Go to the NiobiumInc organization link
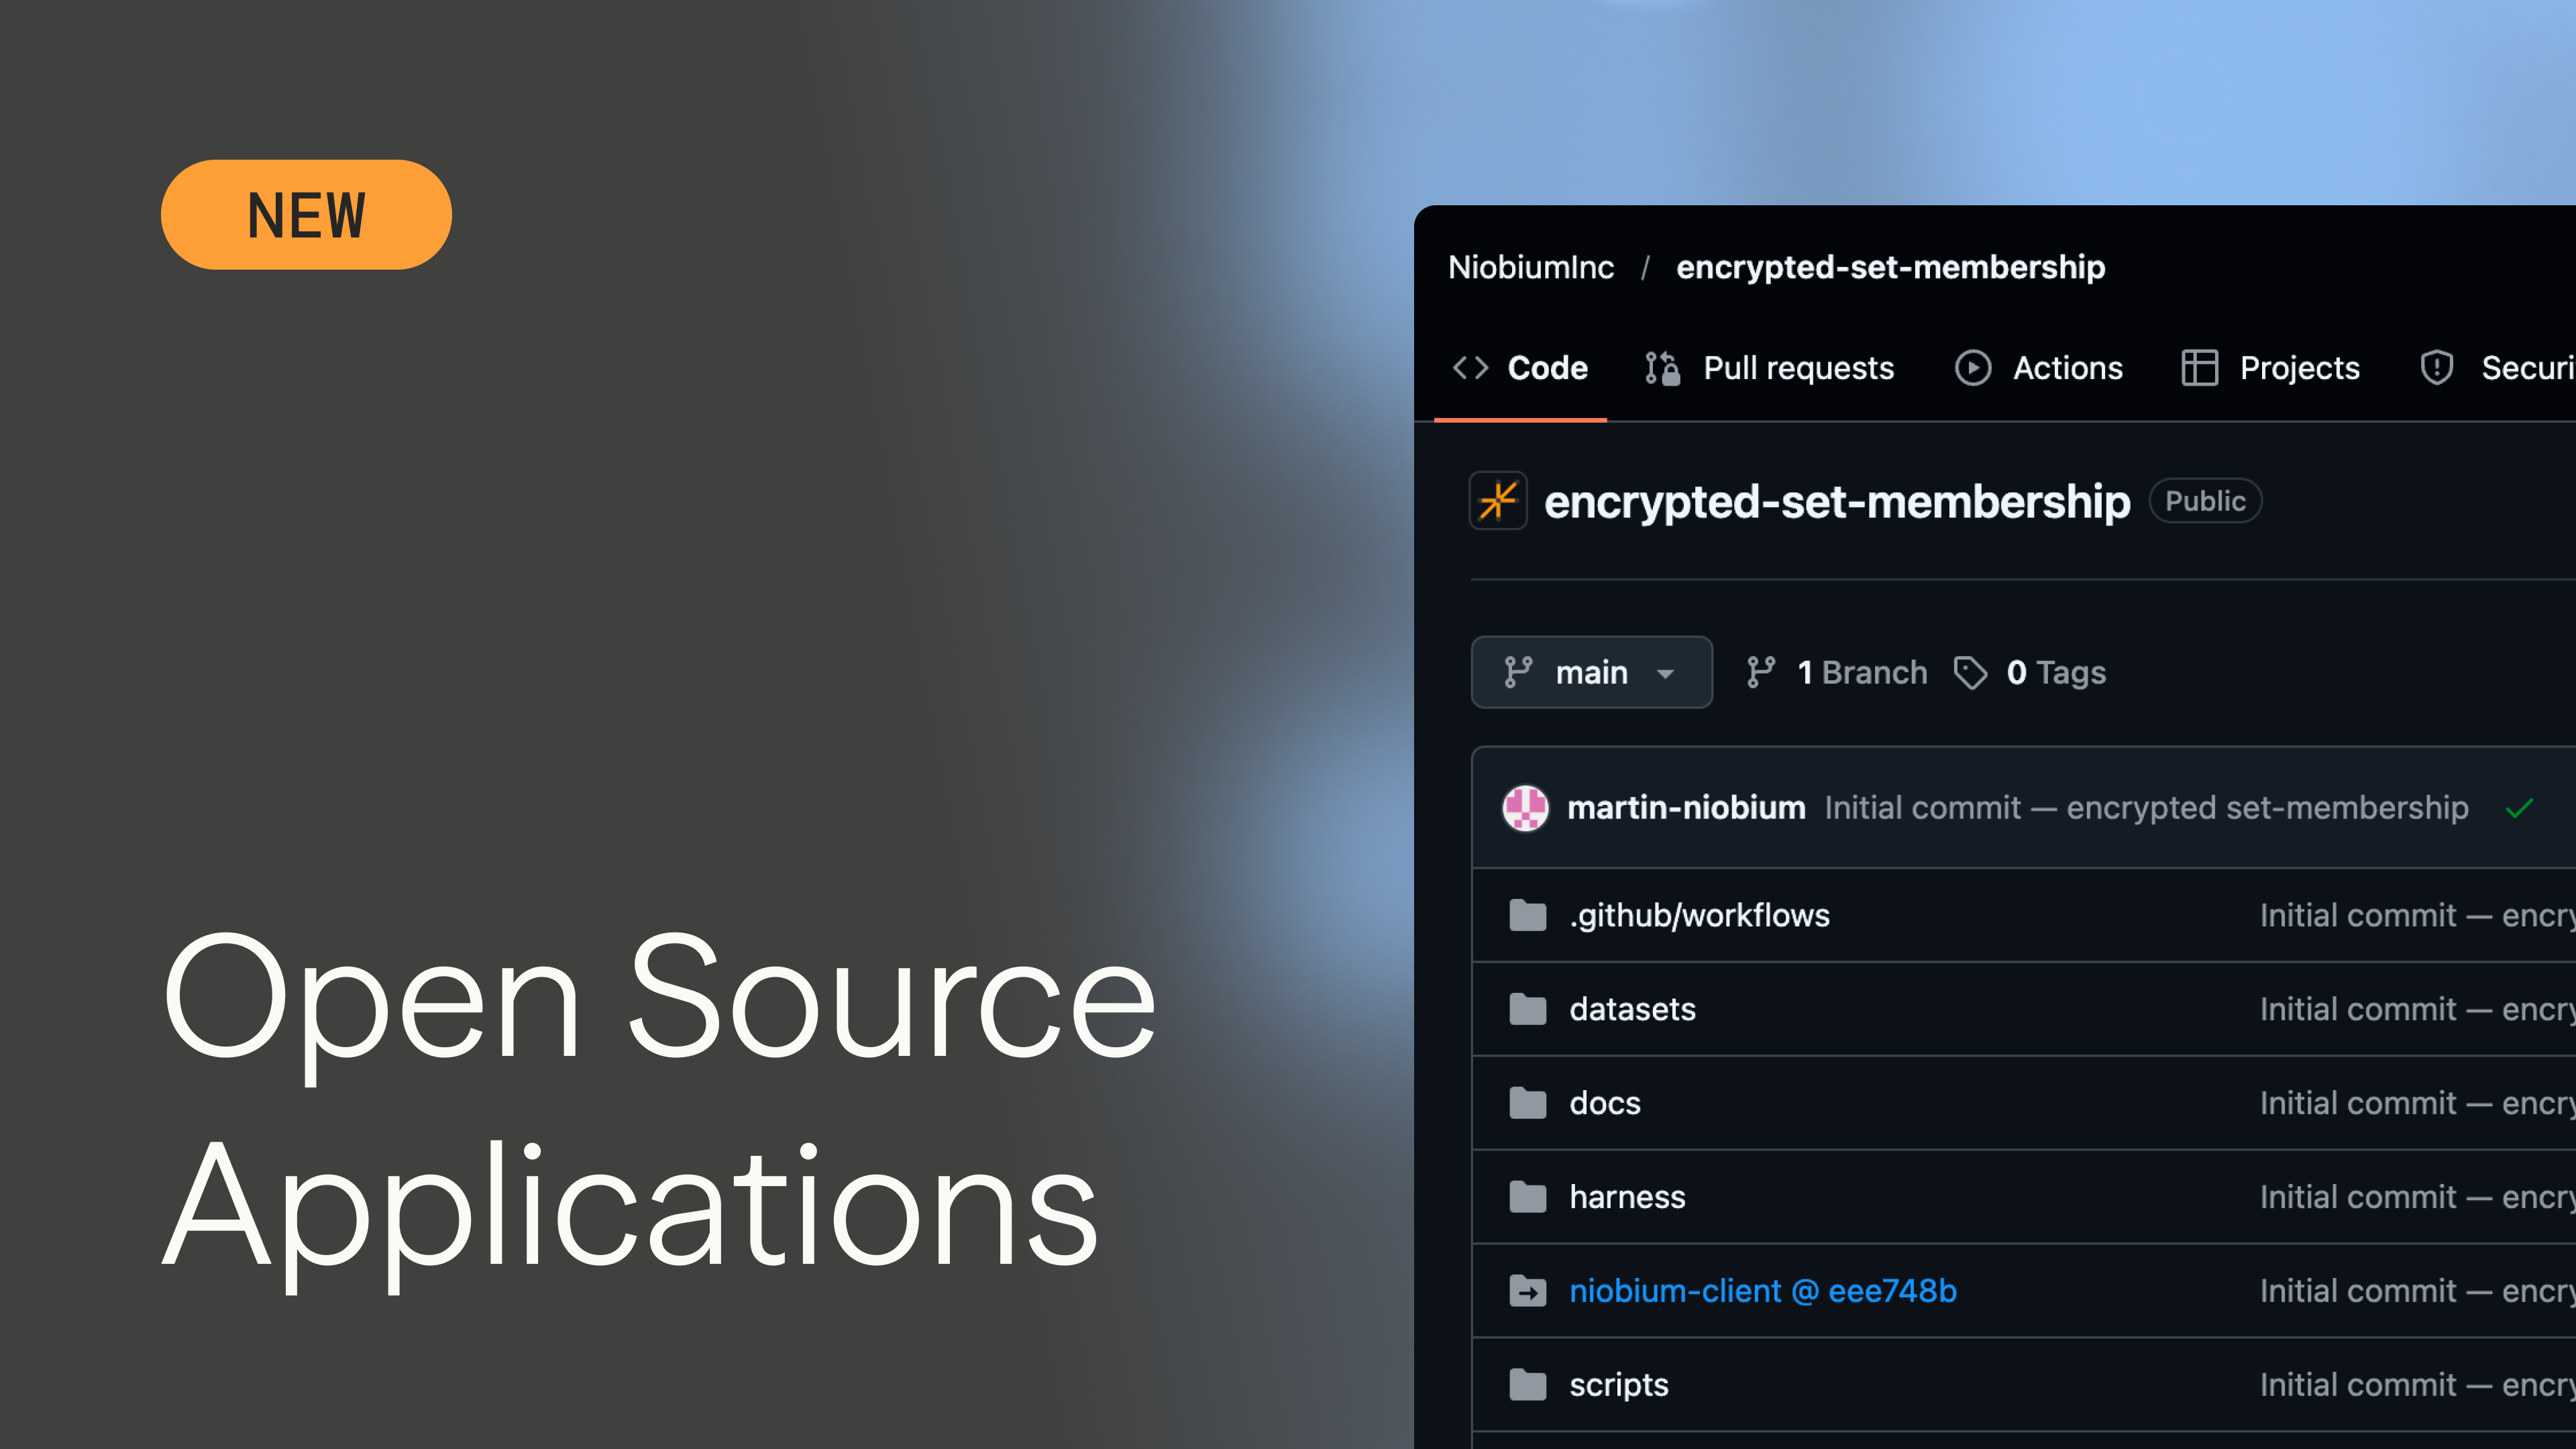This screenshot has width=2576, height=1449. tap(1531, 267)
